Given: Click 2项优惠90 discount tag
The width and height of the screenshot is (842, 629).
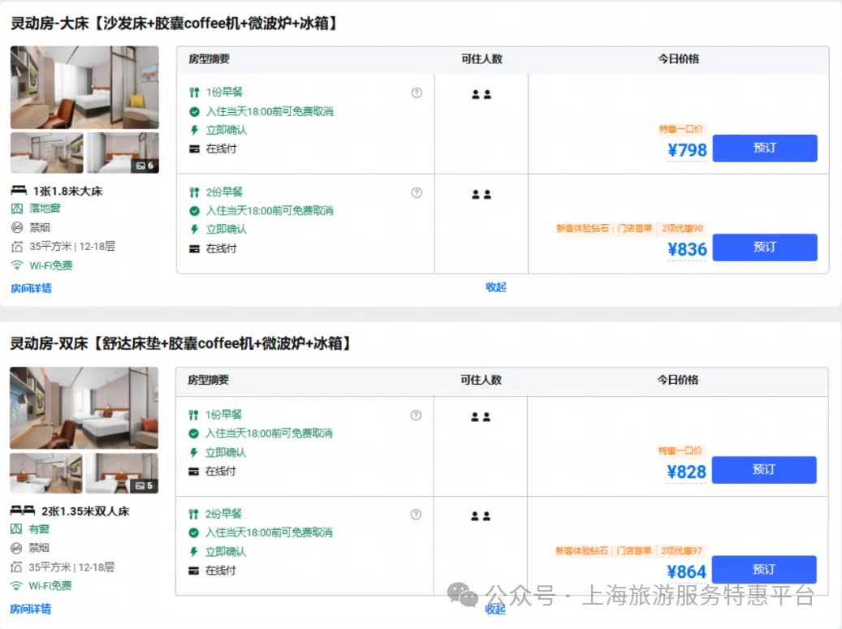Looking at the screenshot, I should click(x=682, y=228).
